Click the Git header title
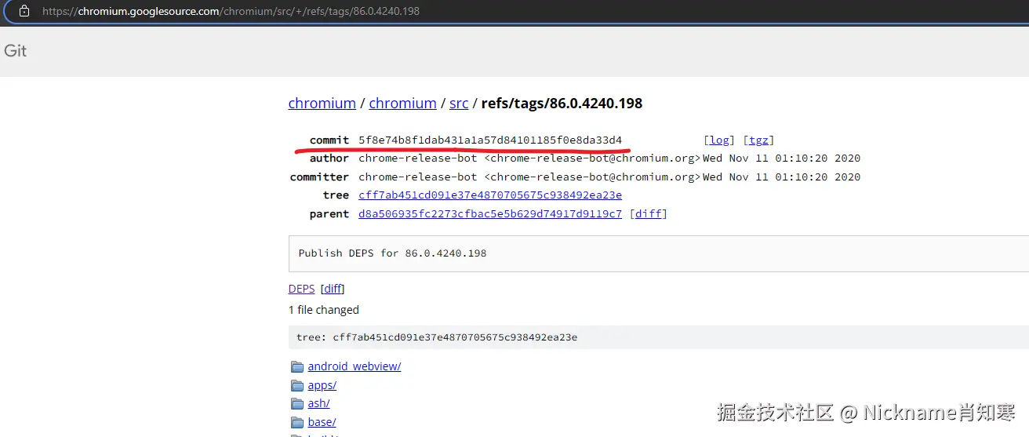Screen dimensions: 1029x437 point(16,50)
